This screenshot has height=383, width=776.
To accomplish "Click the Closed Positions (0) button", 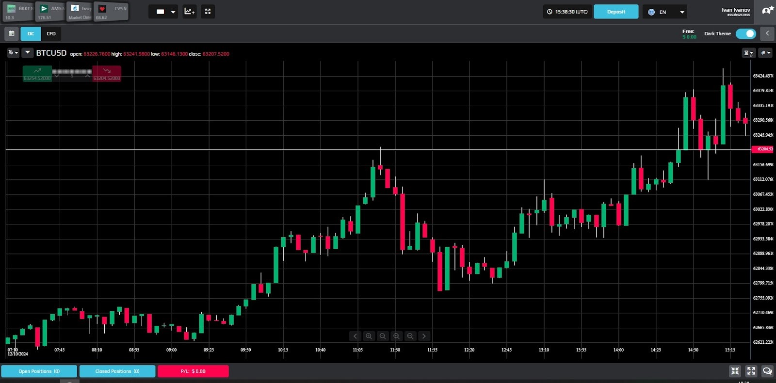I will tap(117, 371).
